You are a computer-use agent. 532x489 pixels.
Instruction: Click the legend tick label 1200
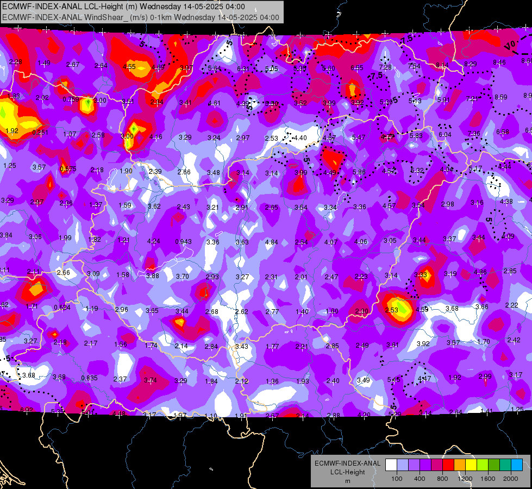465,479
